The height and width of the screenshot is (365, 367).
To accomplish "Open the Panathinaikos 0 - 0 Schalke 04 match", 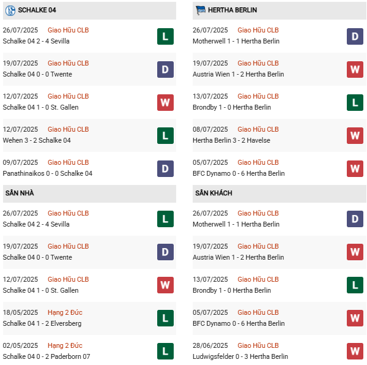I will [48, 173].
